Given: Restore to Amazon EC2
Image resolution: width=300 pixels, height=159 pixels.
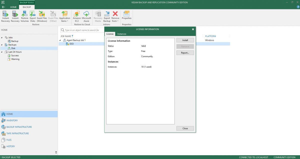Looking at the screenshot, I should [76, 16].
